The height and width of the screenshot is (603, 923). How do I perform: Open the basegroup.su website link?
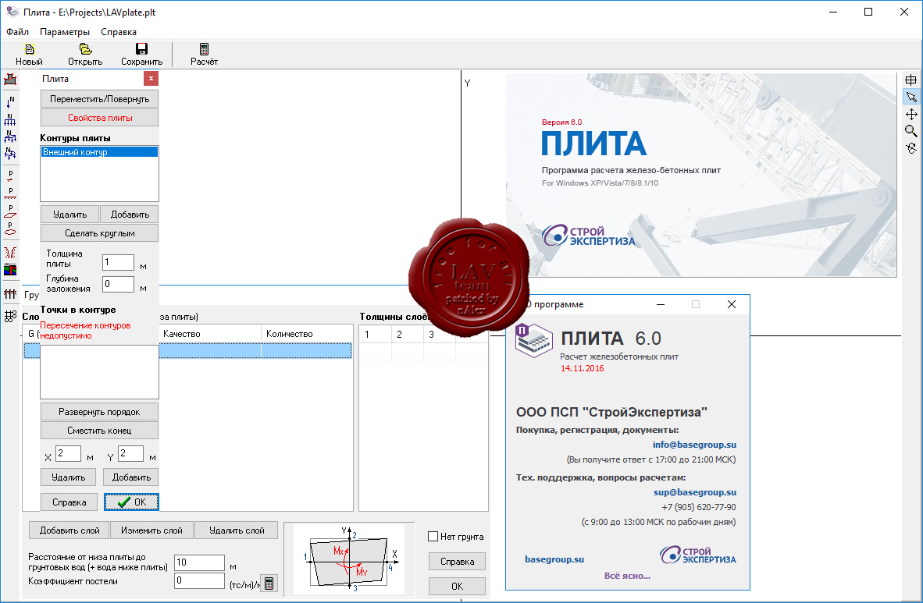[x=554, y=559]
